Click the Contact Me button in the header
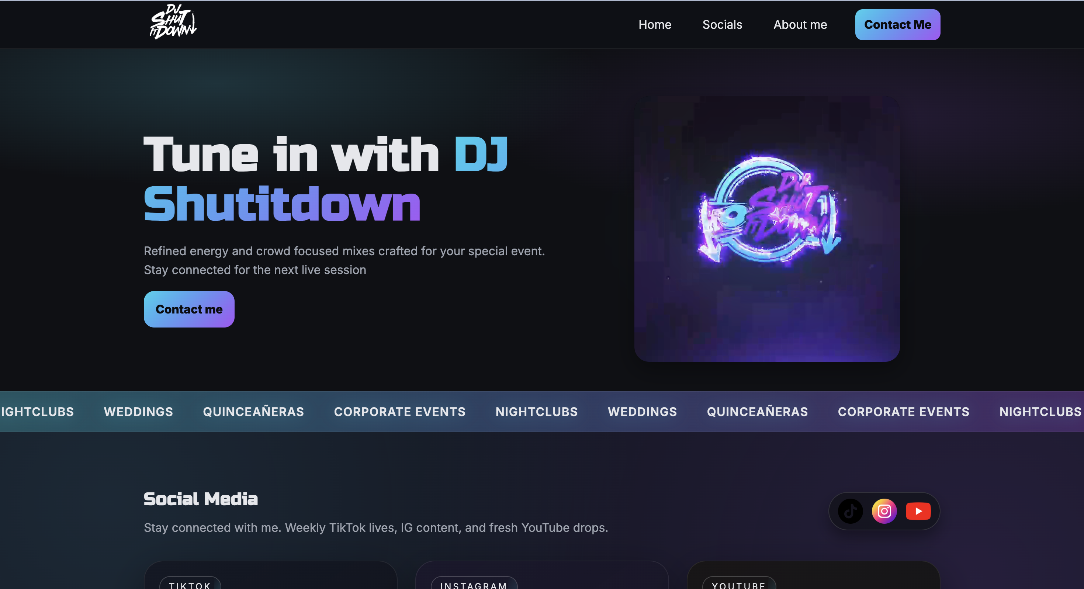 point(897,24)
